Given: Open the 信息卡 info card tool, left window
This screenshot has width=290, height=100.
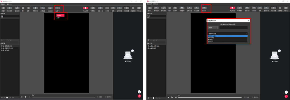Looking at the screenshot, I should [29, 9].
